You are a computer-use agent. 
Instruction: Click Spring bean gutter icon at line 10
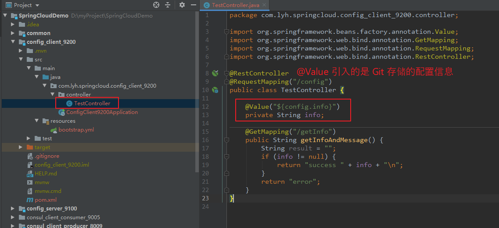click(215, 90)
